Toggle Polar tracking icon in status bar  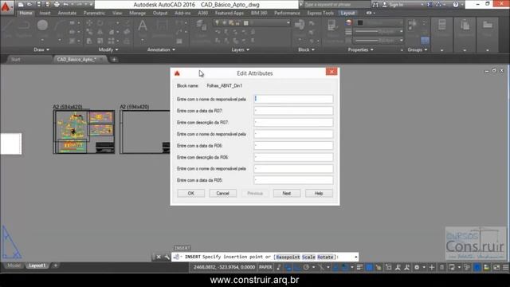click(x=306, y=268)
